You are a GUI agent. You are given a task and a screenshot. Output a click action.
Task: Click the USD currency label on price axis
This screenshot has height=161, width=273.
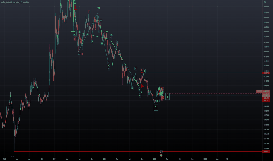click(265, 2)
